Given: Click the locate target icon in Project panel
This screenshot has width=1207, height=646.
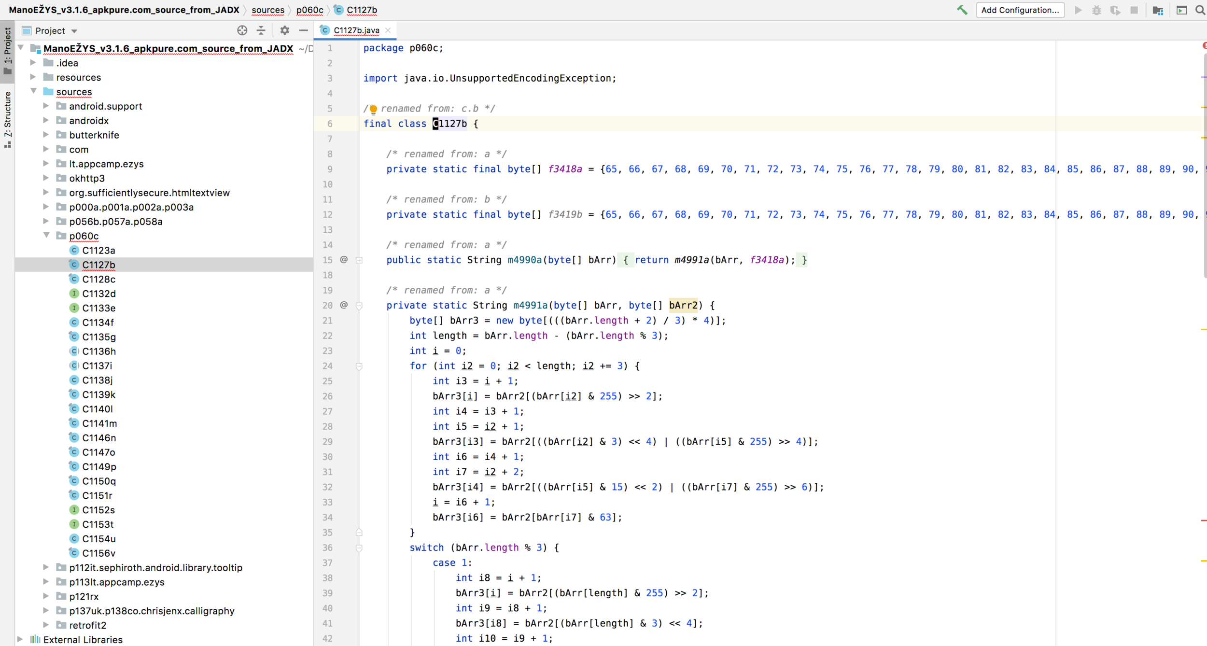Looking at the screenshot, I should tap(242, 30).
